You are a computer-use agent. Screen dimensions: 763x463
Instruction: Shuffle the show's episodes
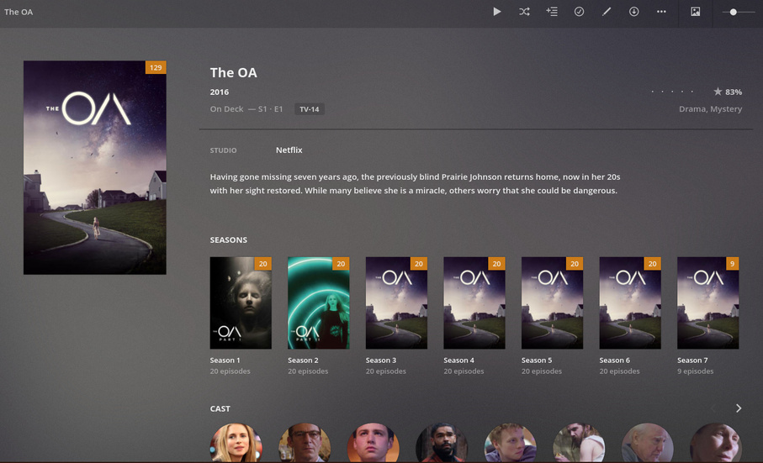524,12
